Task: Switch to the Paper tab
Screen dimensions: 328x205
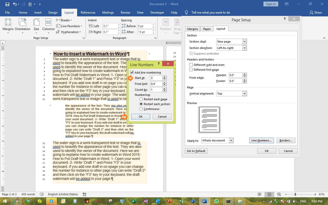Action: click(x=207, y=29)
